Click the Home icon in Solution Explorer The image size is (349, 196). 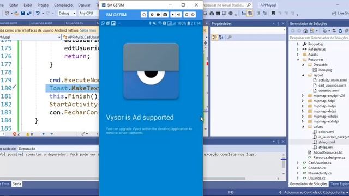[x=305, y=30]
